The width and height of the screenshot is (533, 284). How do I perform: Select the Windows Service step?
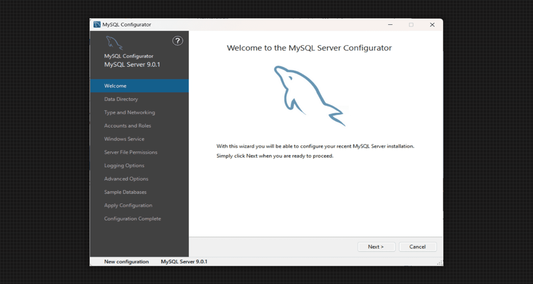pyautogui.click(x=124, y=139)
